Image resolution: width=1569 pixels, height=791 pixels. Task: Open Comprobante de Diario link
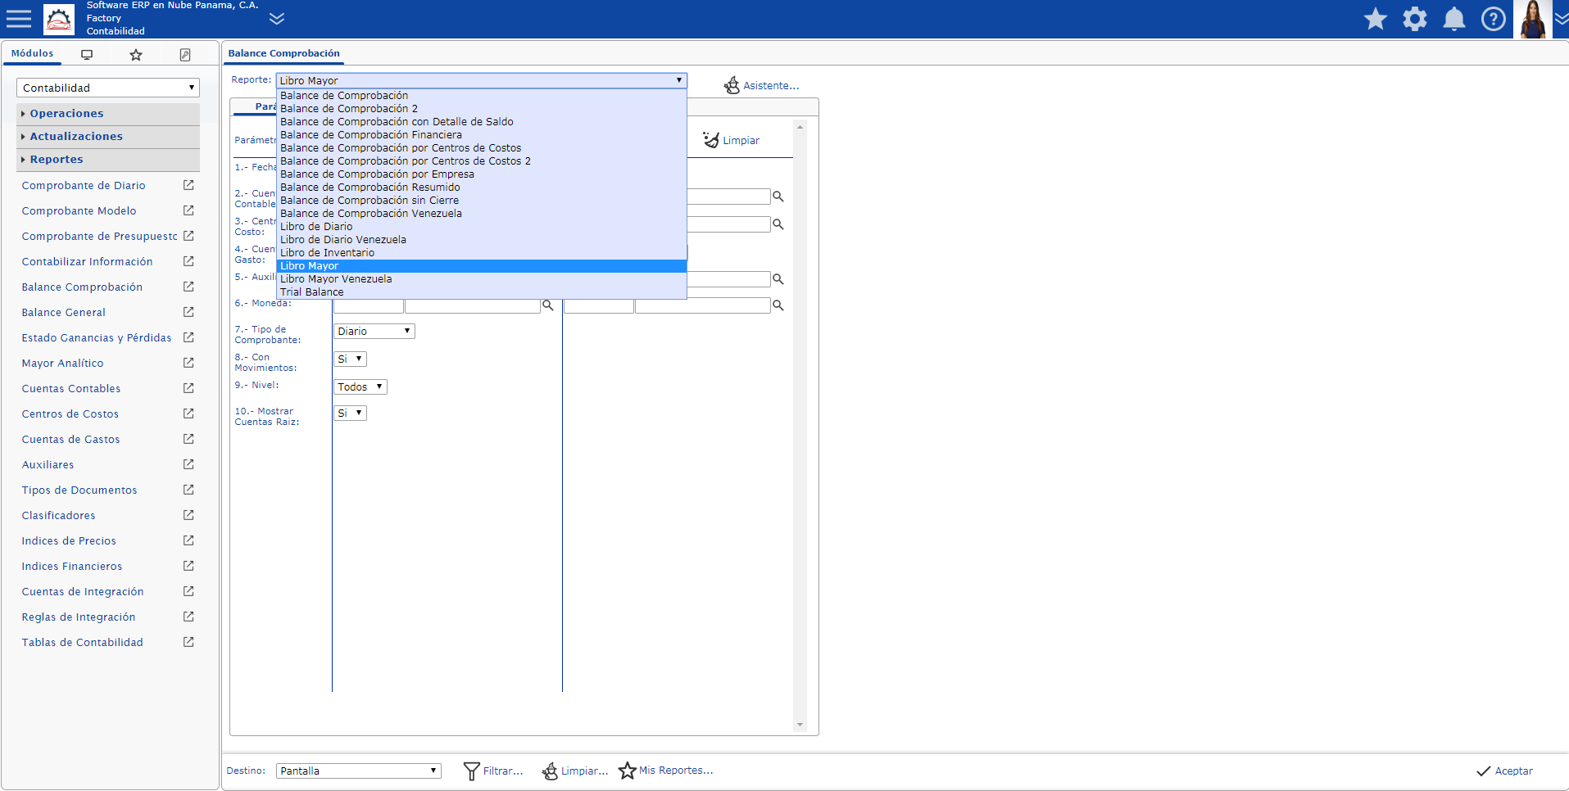84,186
